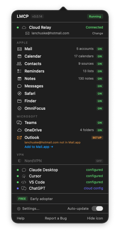Toggle the OneDrive ON badge

tap(100, 130)
